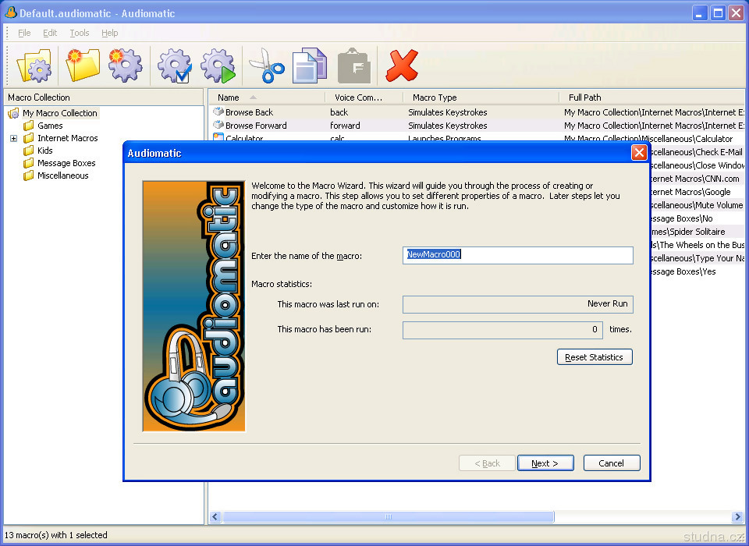This screenshot has height=546, width=749.
Task: Click the Kids folder icon in tree
Action: point(29,151)
